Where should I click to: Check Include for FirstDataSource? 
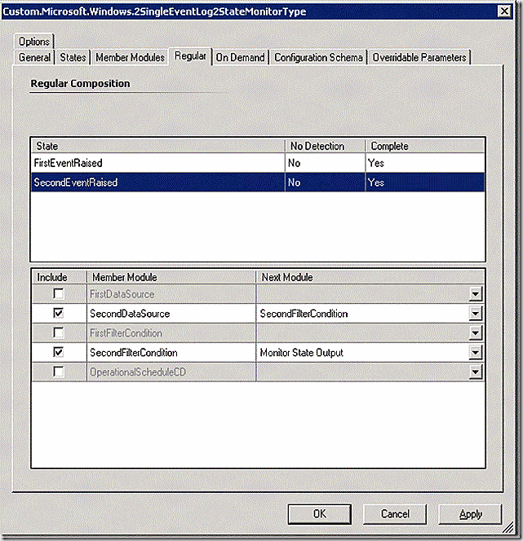[59, 294]
